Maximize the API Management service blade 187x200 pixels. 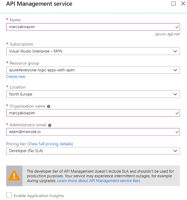[173, 4]
